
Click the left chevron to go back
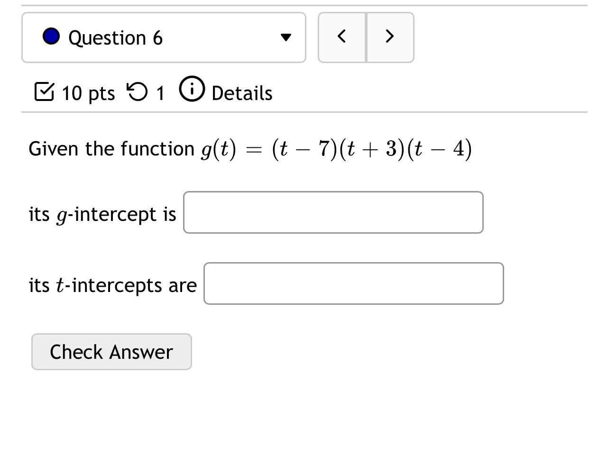(x=341, y=36)
